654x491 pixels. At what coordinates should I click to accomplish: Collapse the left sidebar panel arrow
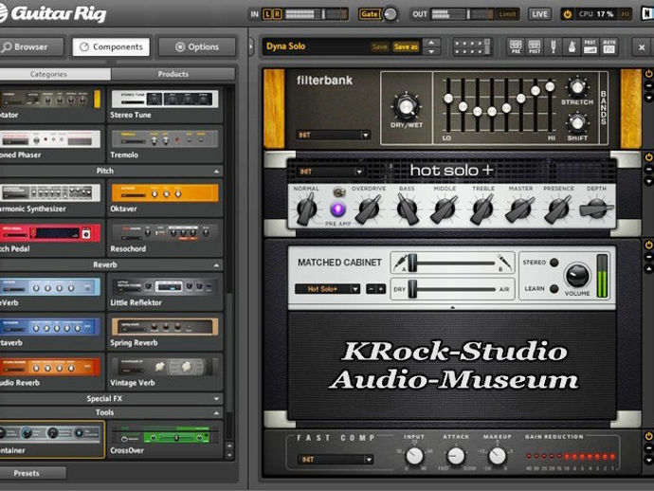(251, 46)
